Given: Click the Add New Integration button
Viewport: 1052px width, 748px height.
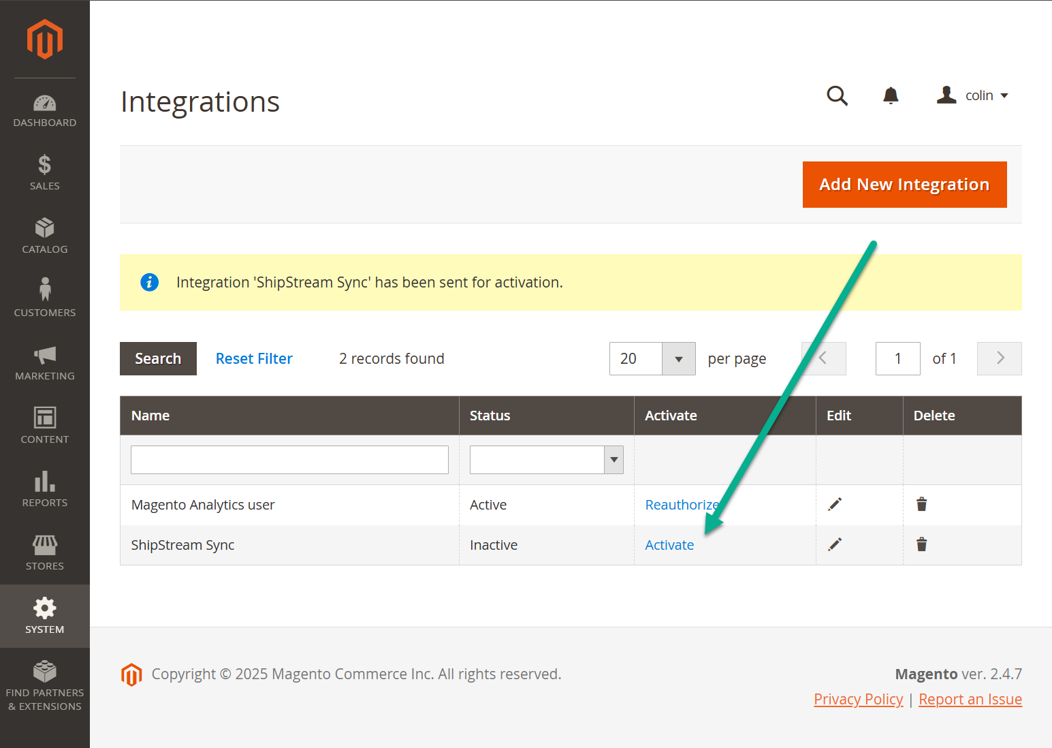Looking at the screenshot, I should click(x=904, y=185).
